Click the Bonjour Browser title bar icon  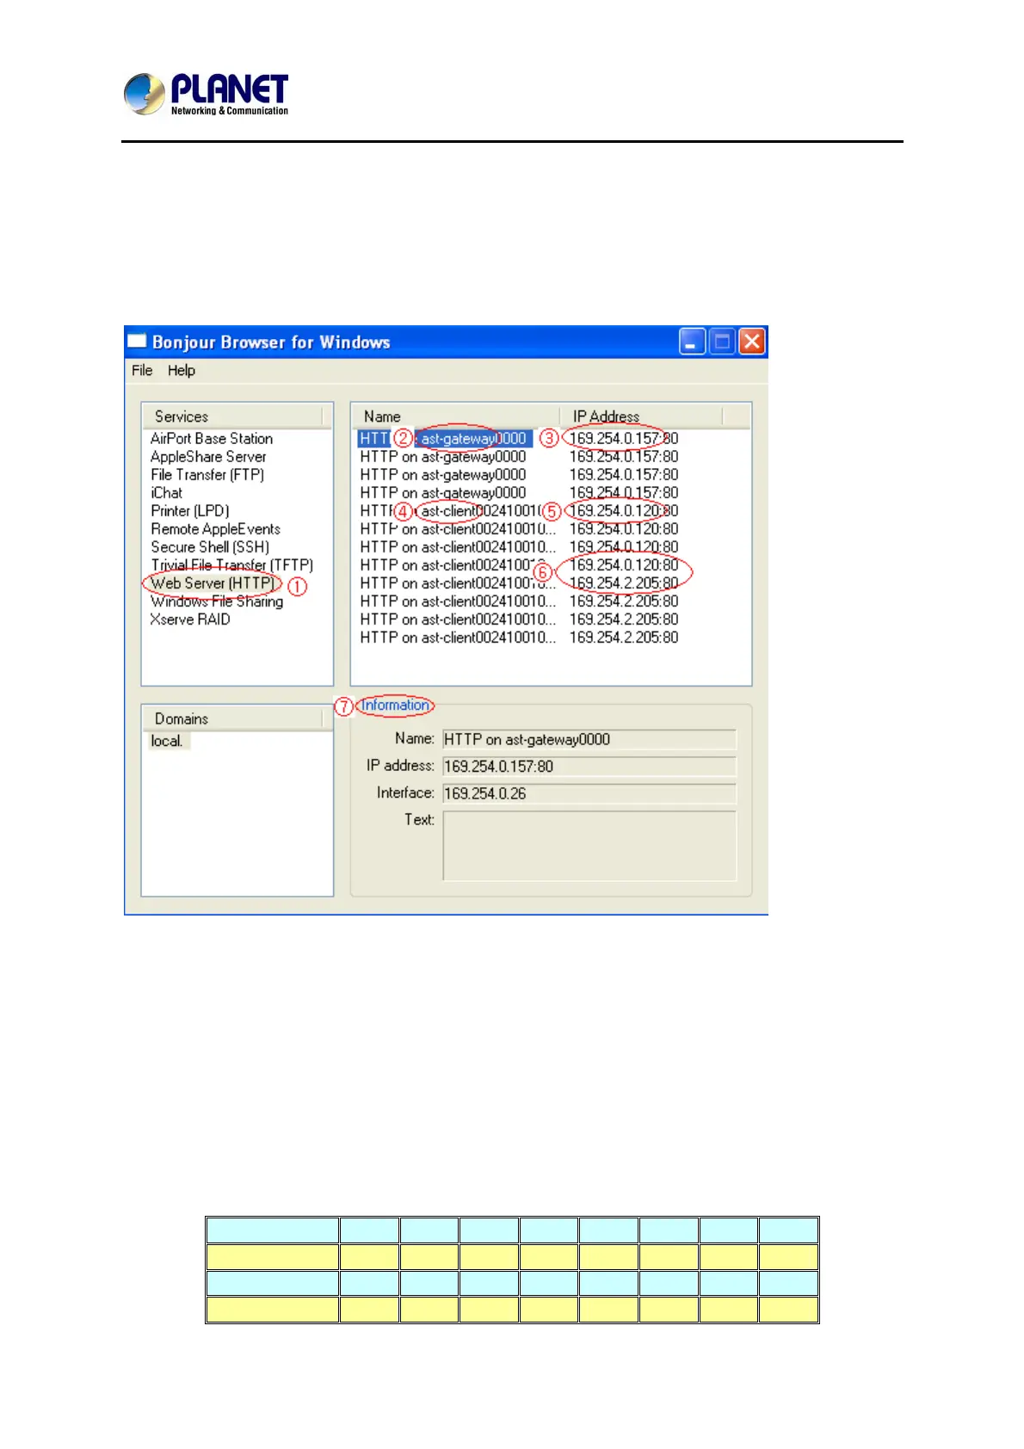tap(137, 342)
